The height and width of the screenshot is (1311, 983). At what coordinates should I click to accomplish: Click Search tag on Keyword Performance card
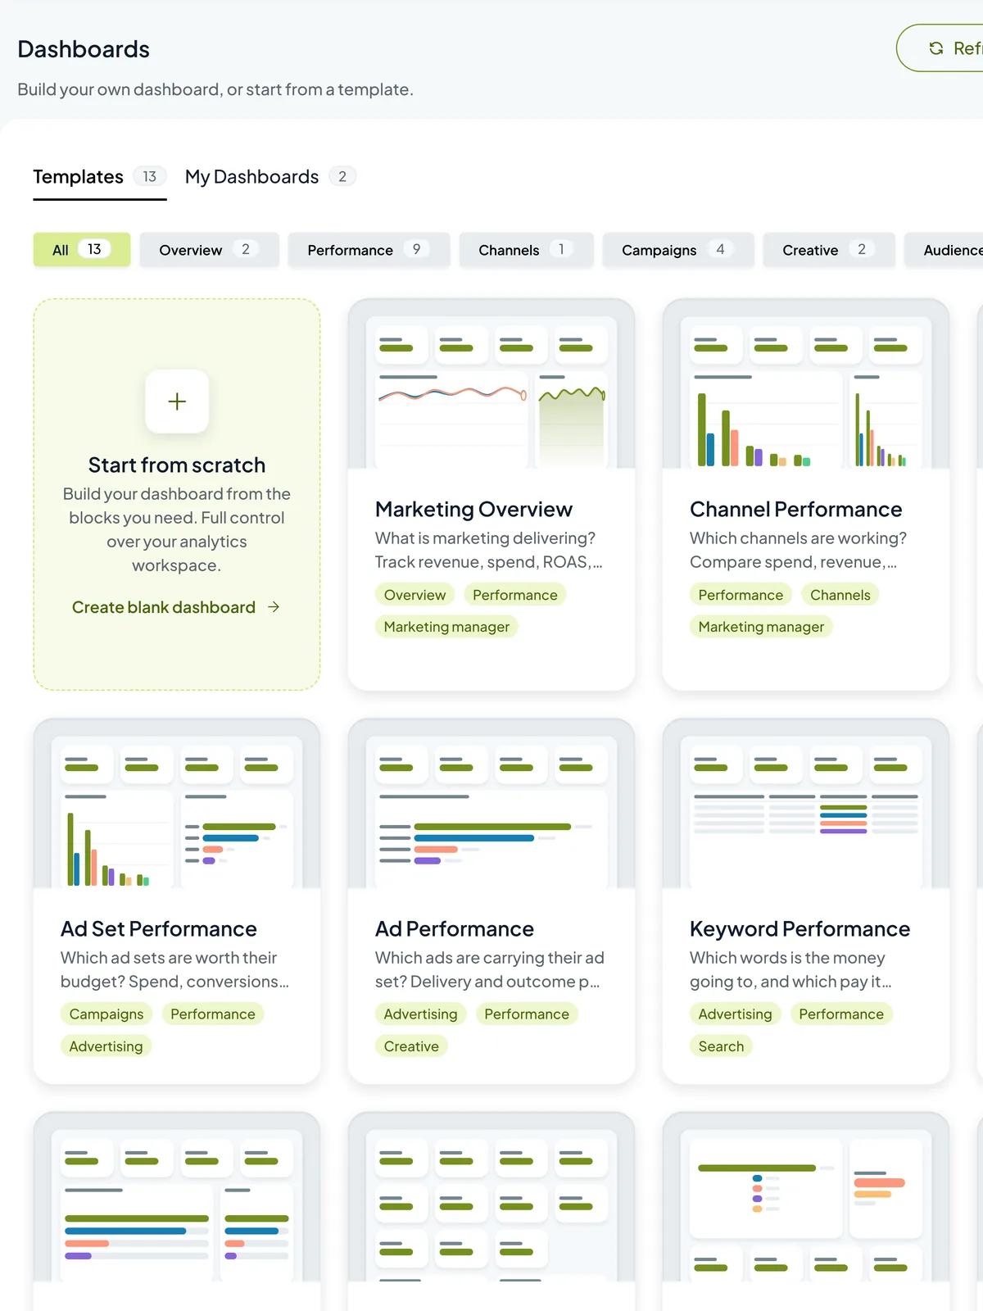(721, 1046)
